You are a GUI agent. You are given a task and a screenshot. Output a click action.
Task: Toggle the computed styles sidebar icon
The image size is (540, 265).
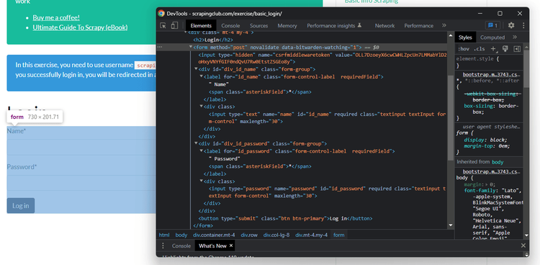(x=517, y=49)
